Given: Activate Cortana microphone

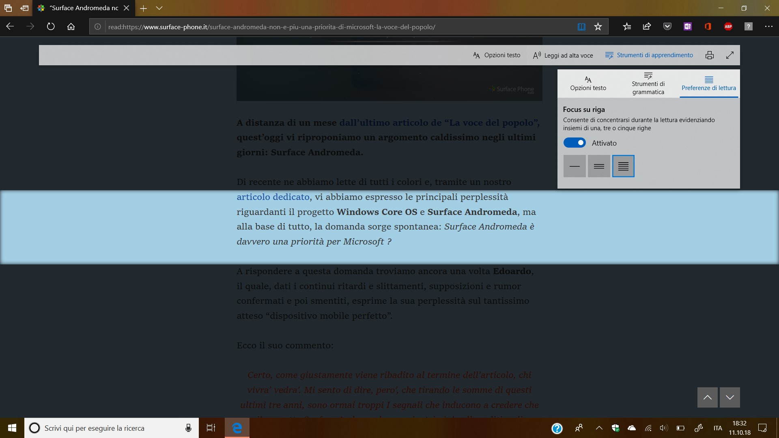Looking at the screenshot, I should point(188,428).
